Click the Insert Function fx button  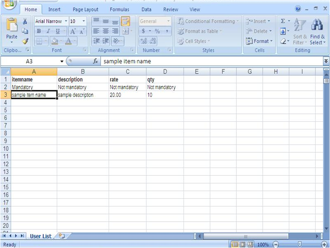coord(95,61)
